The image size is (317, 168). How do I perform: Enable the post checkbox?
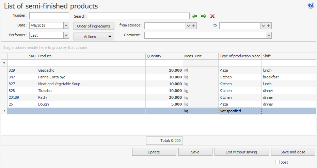coord(277,162)
